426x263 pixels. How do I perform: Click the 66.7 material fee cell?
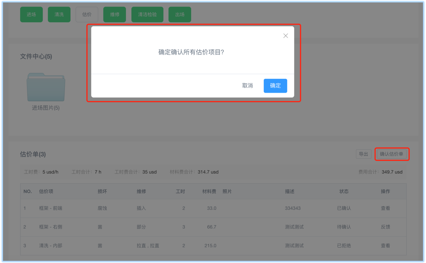pos(212,227)
